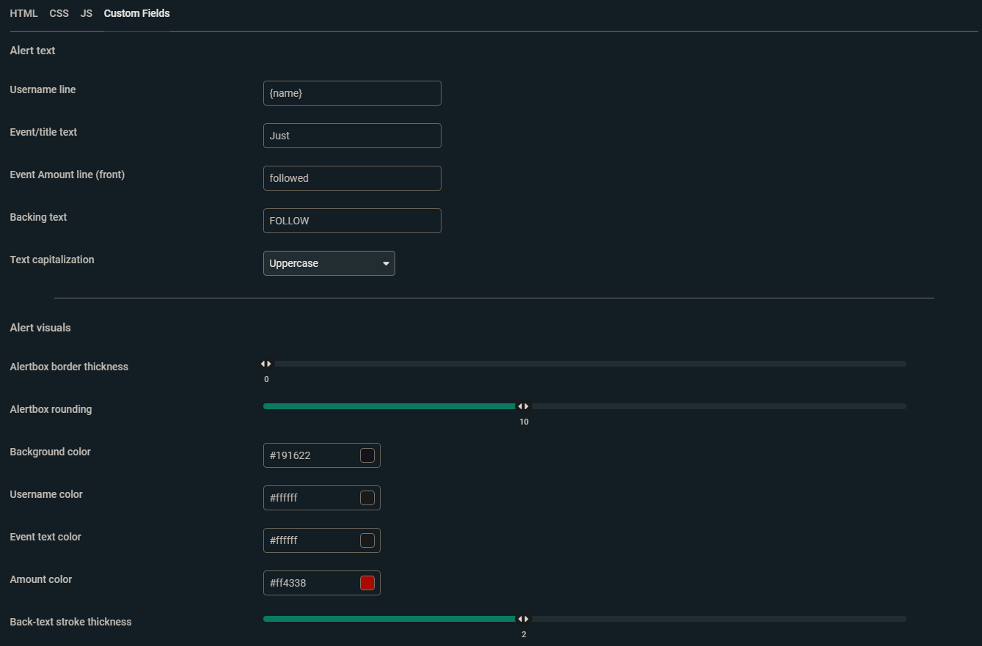This screenshot has height=646, width=982.
Task: Click the Username line input field
Action: coord(352,93)
